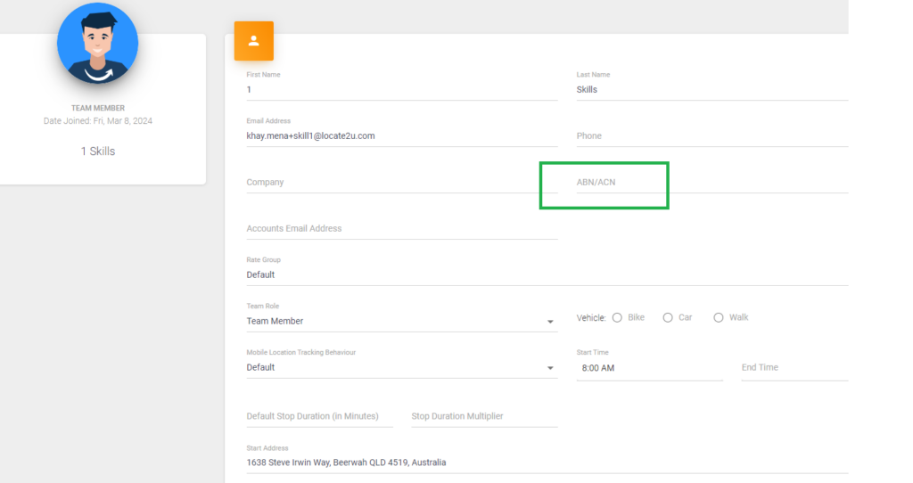Click the End Time field

(x=794, y=368)
